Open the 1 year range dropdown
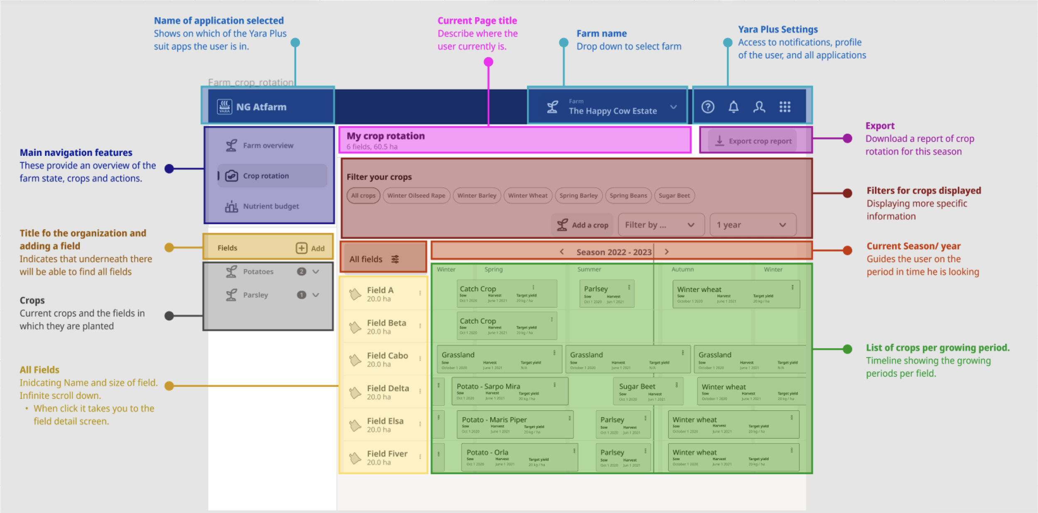 pos(753,225)
